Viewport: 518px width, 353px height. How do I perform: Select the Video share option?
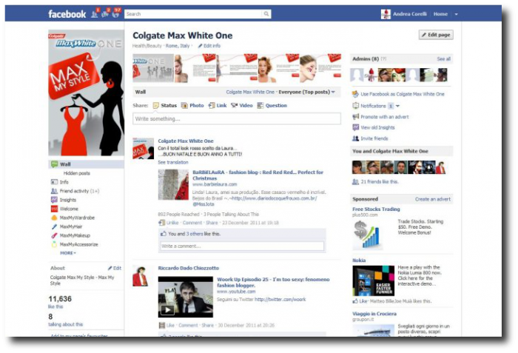[242, 105]
